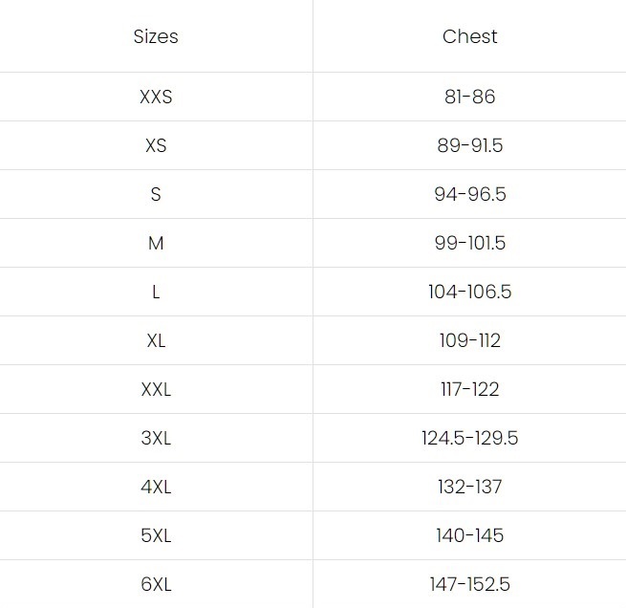Image resolution: width=626 pixels, height=608 pixels.
Task: Click the 124.5-129.5 chest measurement
Action: 469,438
